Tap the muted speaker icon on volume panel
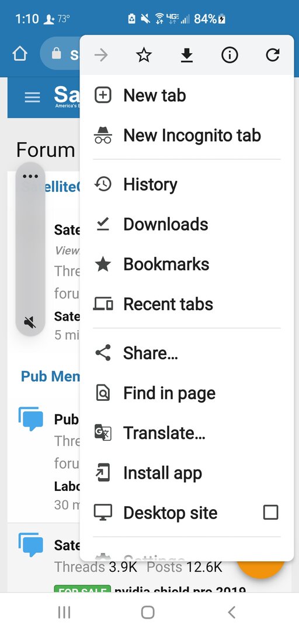 pyautogui.click(x=30, y=322)
